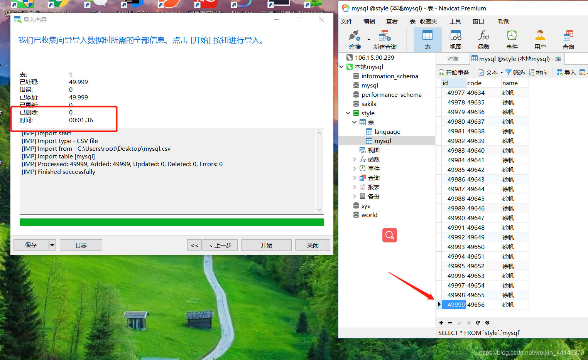Viewport: 588px width, 360px height.
Task: Open the New Query toolbar icon
Action: (x=385, y=39)
